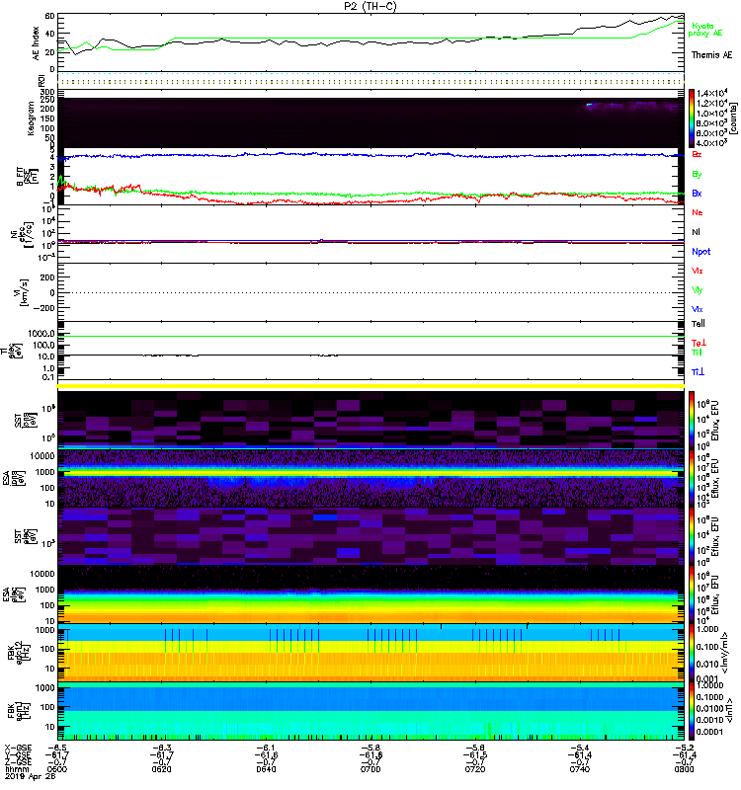Click the 0720 time tick label
Image resolution: width=741 pixels, height=790 pixels.
pos(475,769)
